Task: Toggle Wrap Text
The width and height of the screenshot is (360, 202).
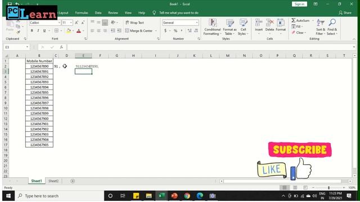Action: click(x=135, y=22)
